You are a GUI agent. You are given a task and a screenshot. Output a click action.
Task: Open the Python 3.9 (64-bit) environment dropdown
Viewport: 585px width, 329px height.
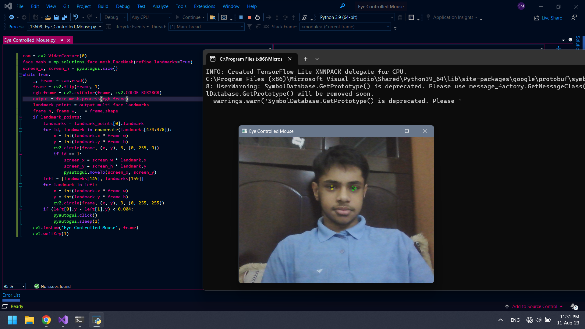click(356, 17)
